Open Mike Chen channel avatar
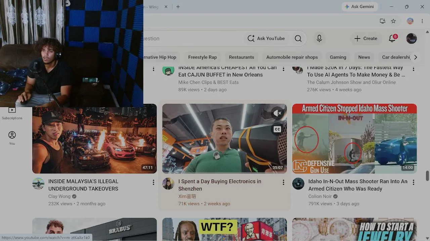Viewport: 430px width, 241px height. pyautogui.click(x=168, y=70)
